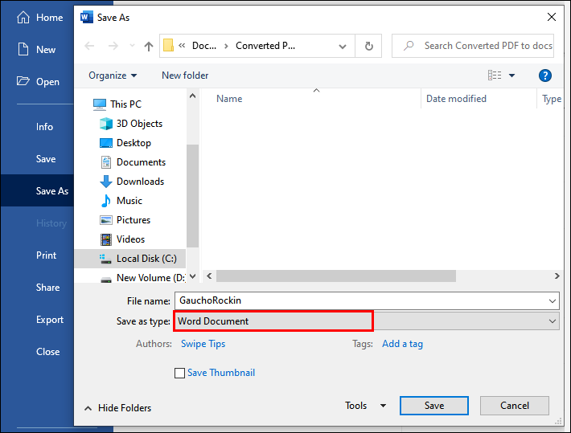Click the Documents page icon in tree

point(106,162)
